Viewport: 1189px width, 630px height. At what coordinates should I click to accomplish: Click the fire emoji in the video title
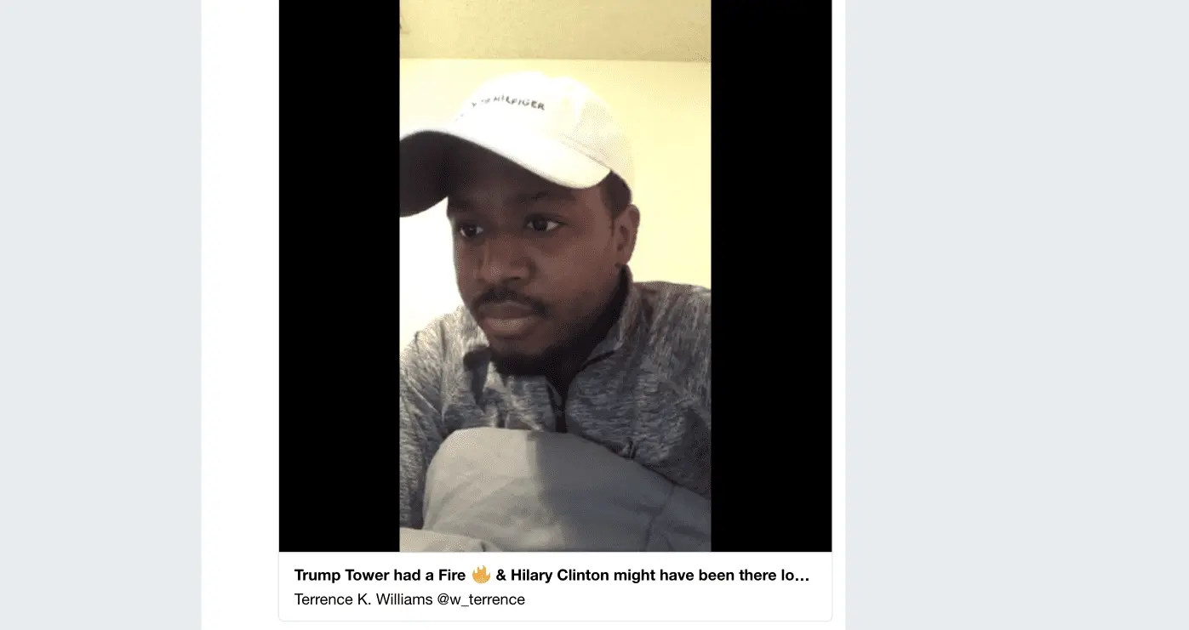481,575
